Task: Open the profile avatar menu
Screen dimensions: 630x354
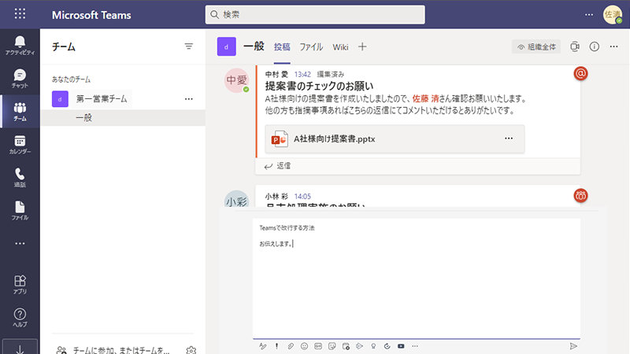Action: (x=613, y=14)
